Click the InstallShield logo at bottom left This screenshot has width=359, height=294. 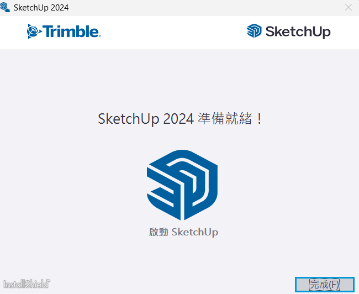[x=26, y=283]
